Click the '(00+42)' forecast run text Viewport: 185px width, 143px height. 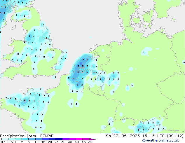(x=175, y=136)
